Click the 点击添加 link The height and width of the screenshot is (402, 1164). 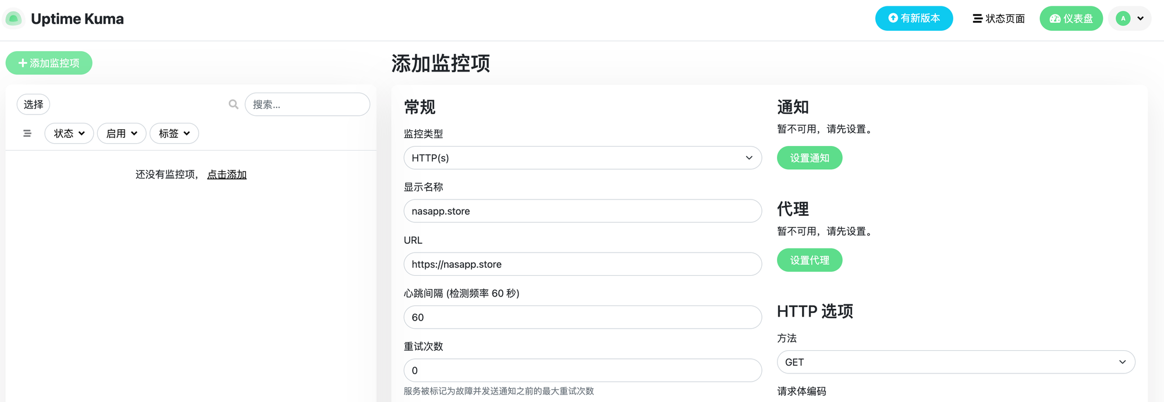[x=227, y=175]
